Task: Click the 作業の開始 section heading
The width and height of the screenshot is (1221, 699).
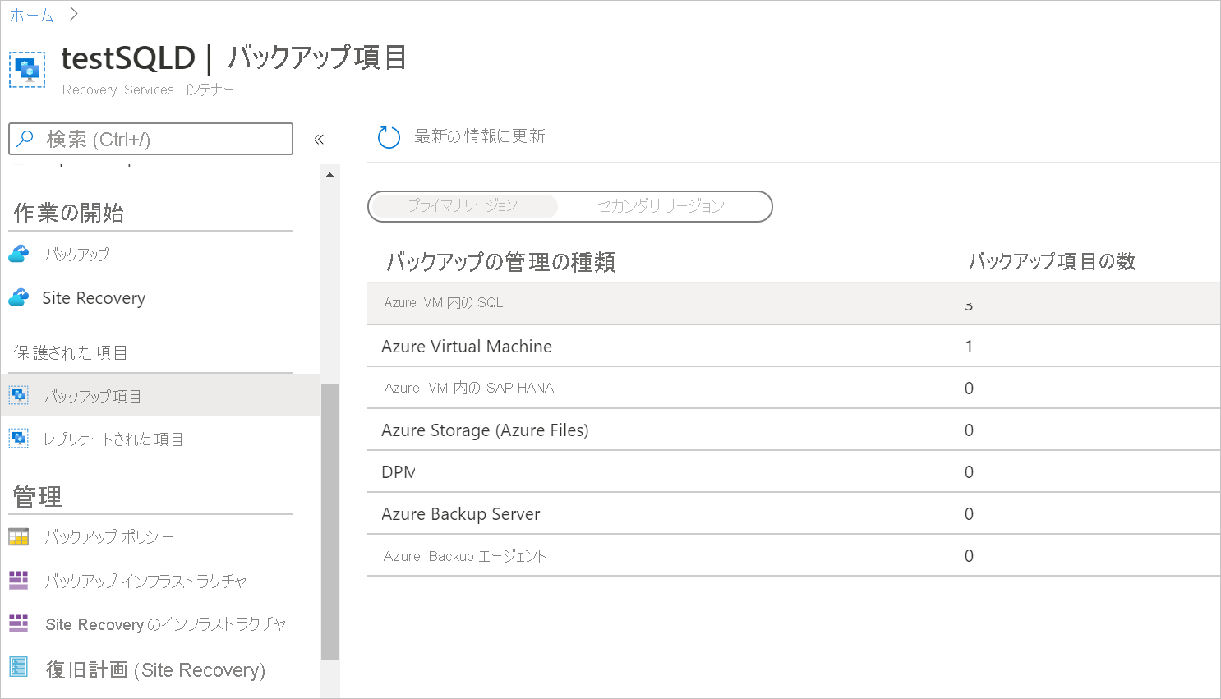Action: click(69, 213)
